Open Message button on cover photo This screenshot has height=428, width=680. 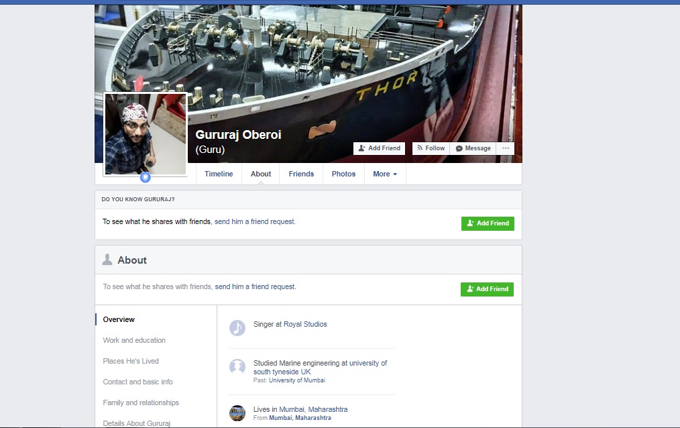pos(473,148)
